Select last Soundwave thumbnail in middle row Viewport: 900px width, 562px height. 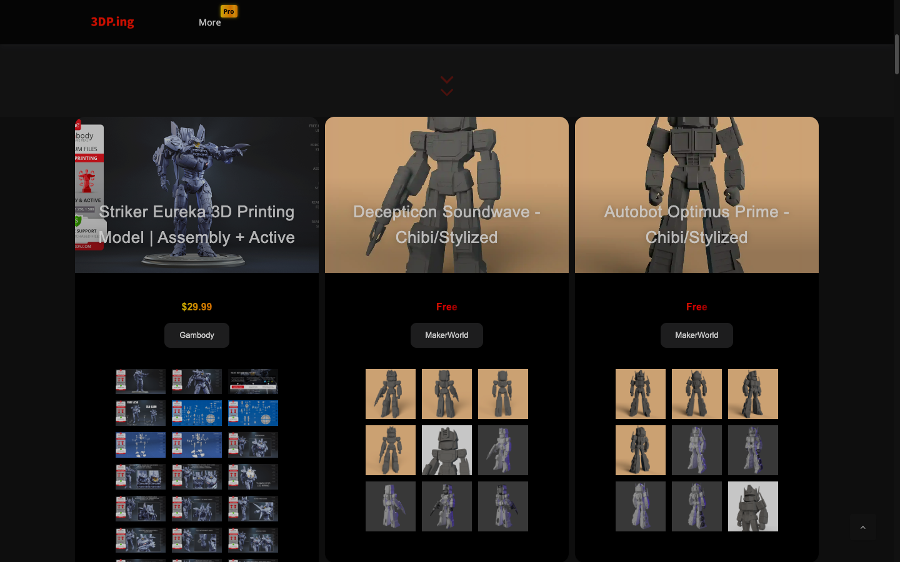[503, 450]
